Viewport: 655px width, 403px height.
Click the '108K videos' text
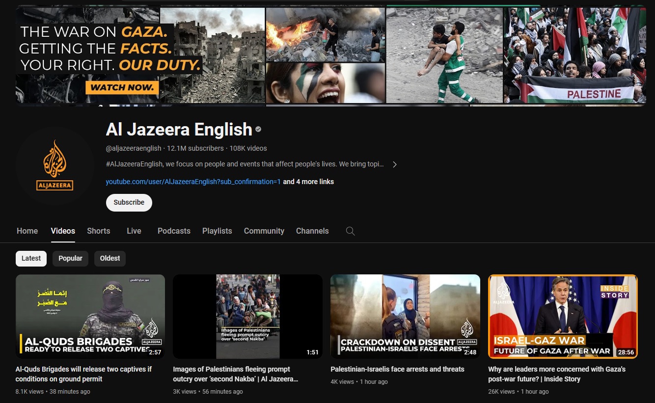248,148
